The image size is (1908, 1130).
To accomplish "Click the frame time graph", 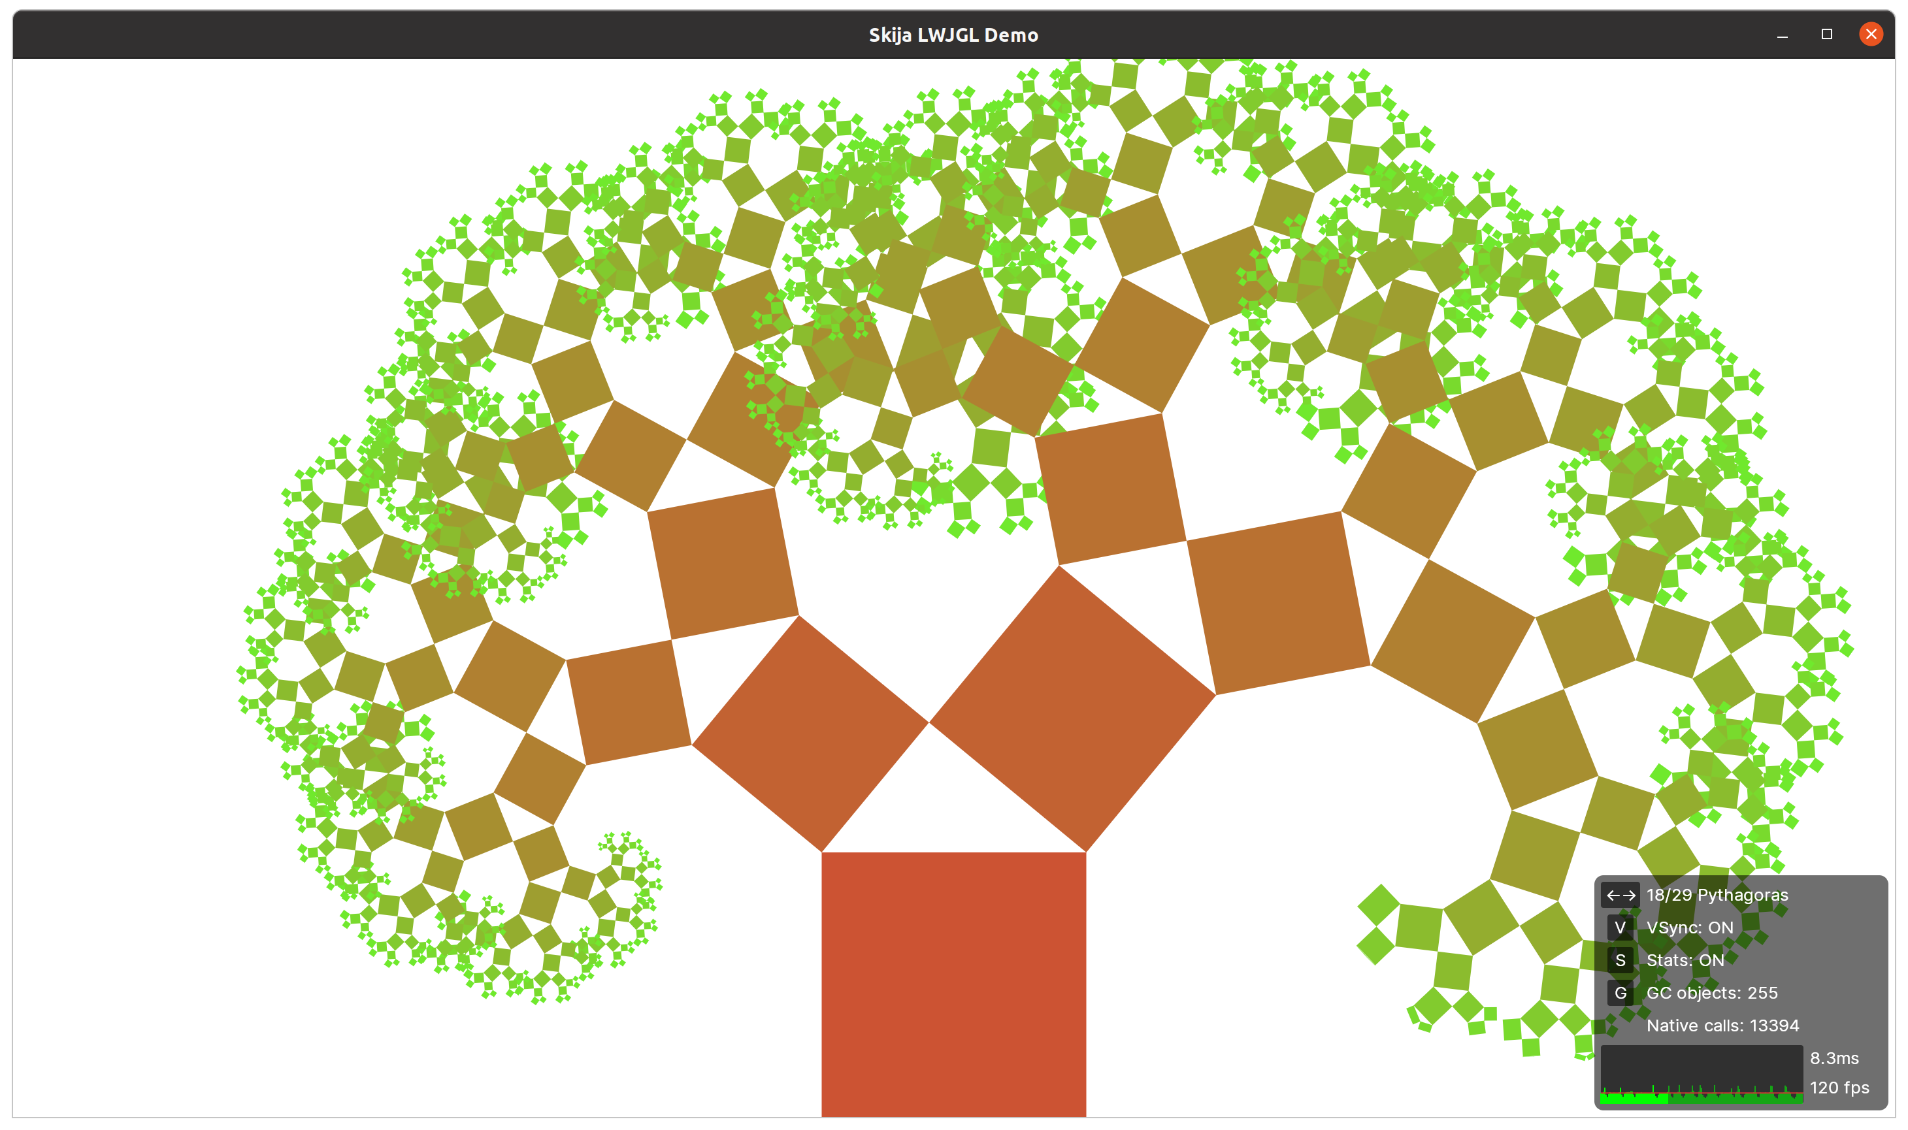I will click(x=1701, y=1074).
